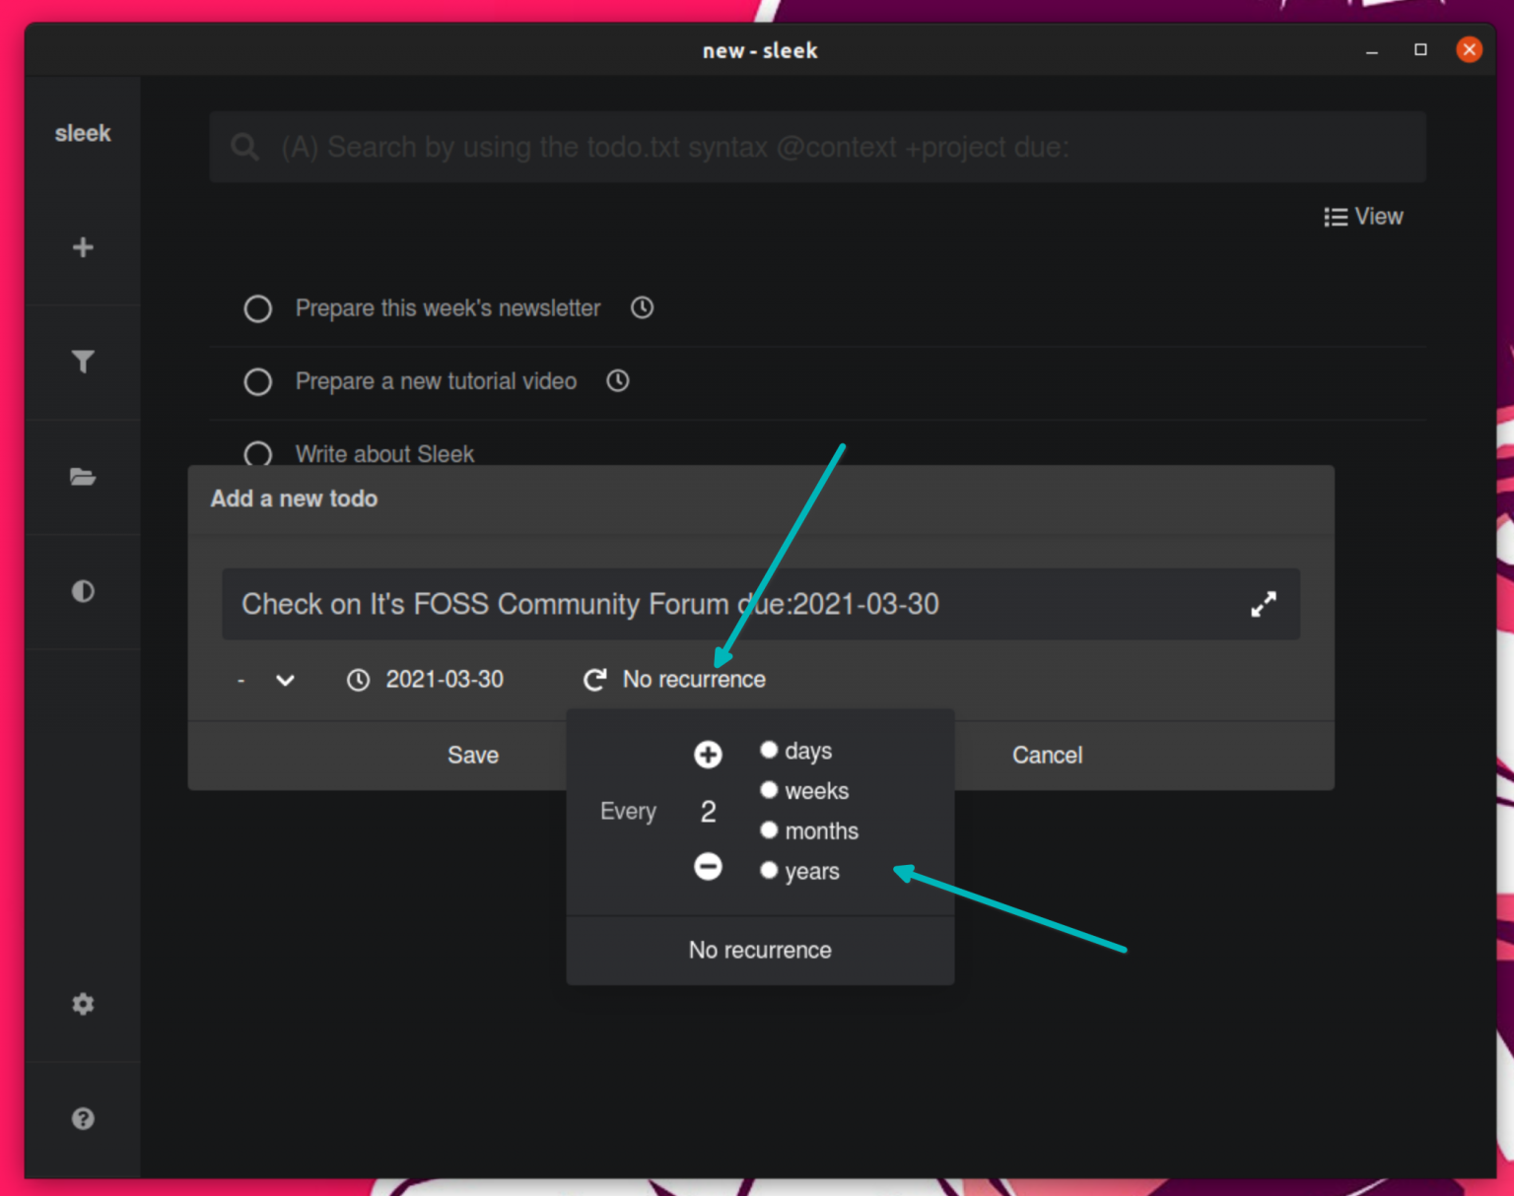Image resolution: width=1514 pixels, height=1196 pixels.
Task: Click the sleek label in the sidebar
Action: coord(83,132)
